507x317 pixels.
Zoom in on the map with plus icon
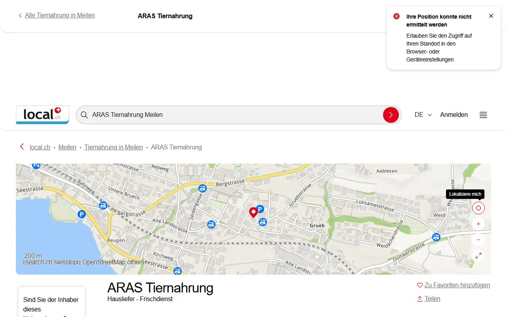click(478, 224)
